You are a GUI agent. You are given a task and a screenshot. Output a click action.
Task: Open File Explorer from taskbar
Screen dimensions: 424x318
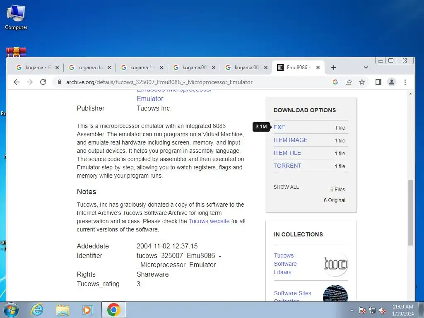tap(63, 310)
